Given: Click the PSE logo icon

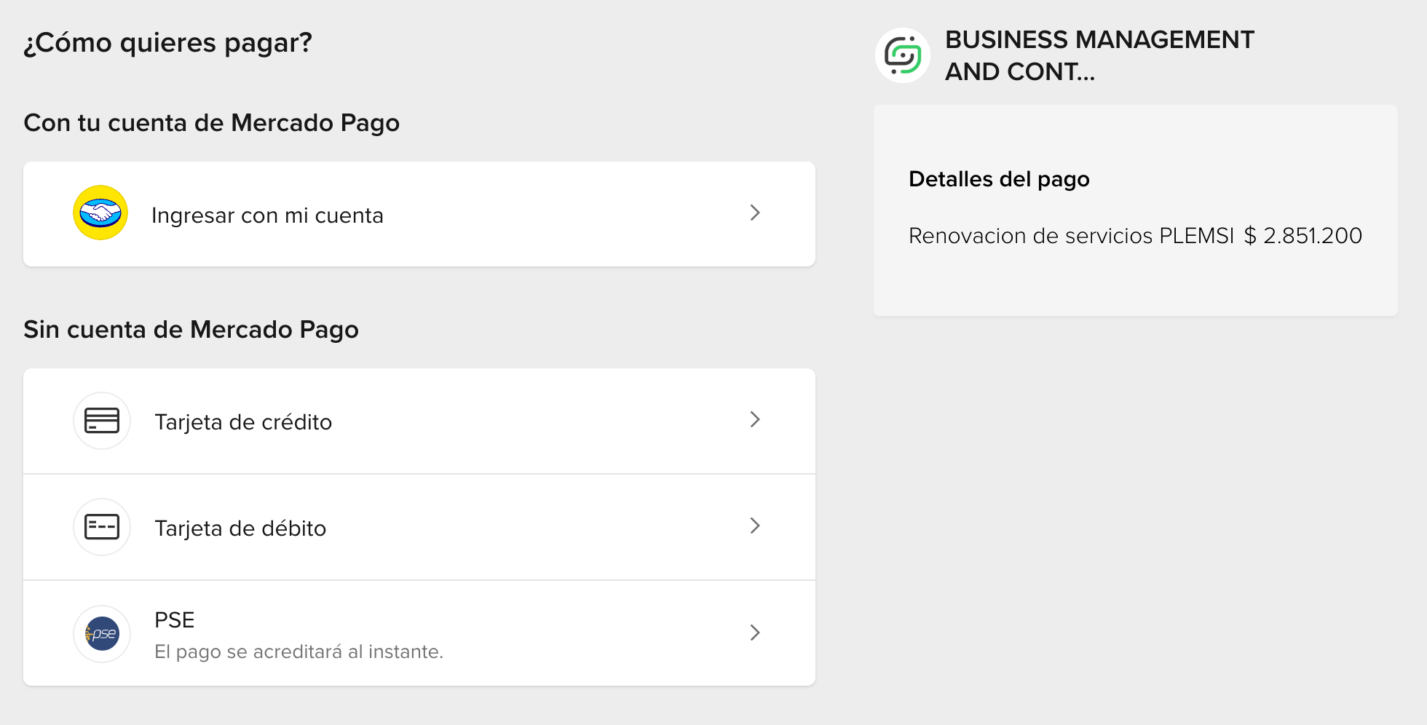Looking at the screenshot, I should click(x=102, y=633).
